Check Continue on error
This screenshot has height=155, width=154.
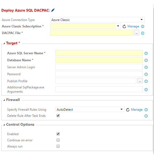tap(58, 140)
